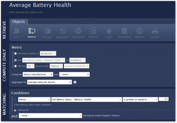Select the executables gear icon

click(78, 31)
